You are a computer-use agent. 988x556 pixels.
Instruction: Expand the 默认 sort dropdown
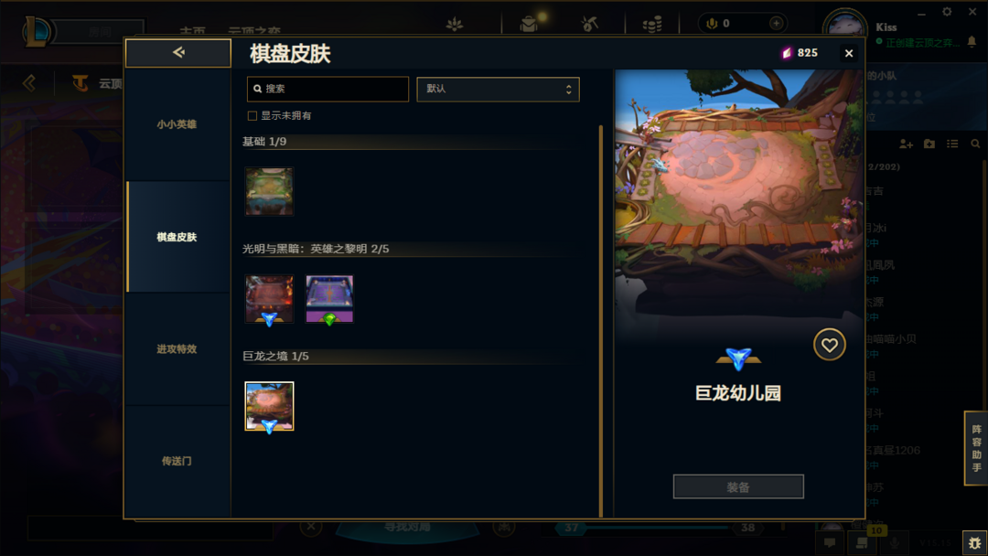pos(498,90)
